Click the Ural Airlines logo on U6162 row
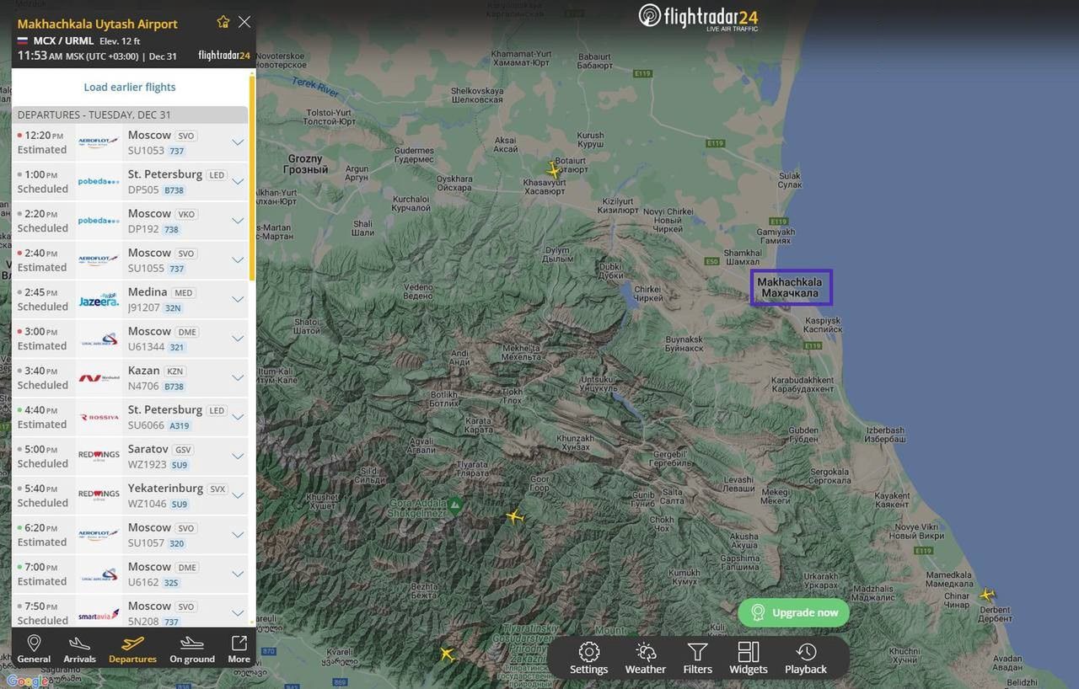This screenshot has width=1079, height=689. tap(99, 574)
